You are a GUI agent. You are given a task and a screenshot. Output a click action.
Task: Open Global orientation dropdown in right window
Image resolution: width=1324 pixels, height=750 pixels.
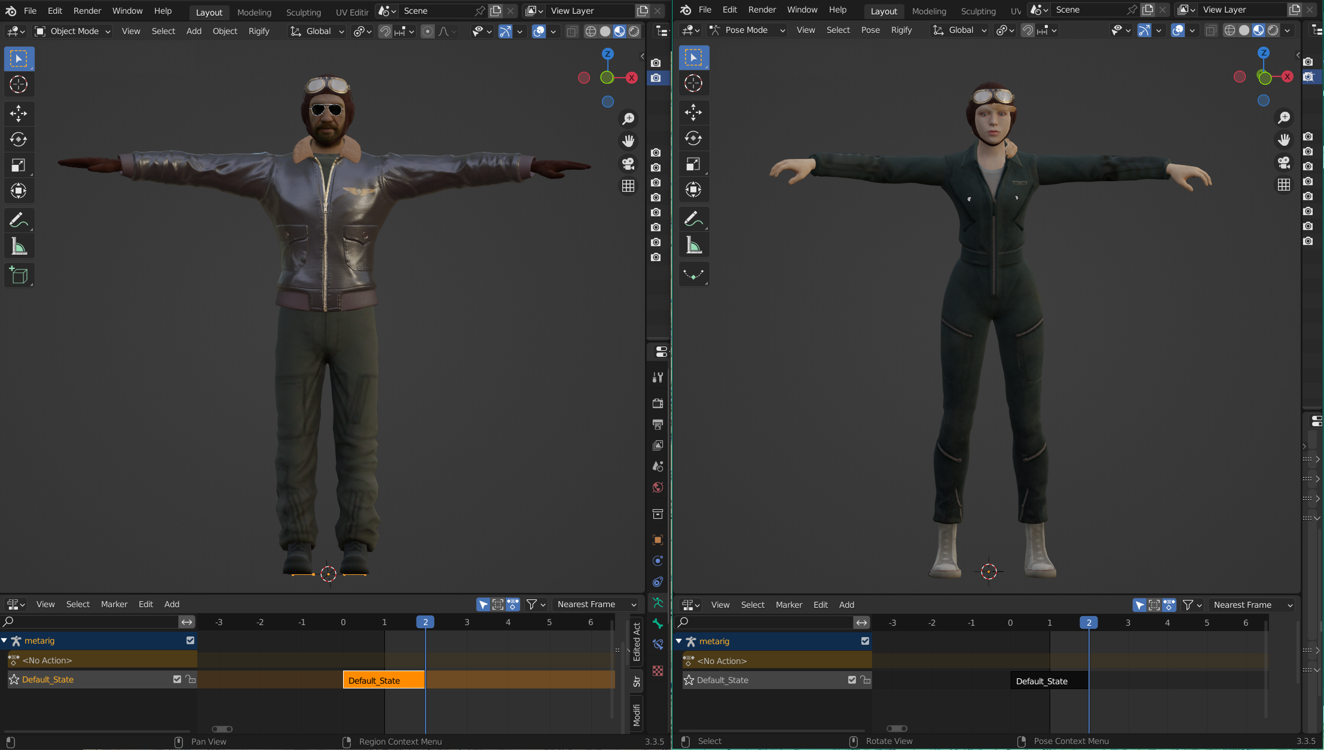959,30
